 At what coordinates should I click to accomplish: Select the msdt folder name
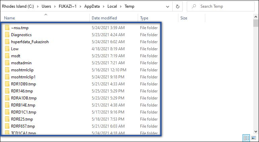point(16,56)
